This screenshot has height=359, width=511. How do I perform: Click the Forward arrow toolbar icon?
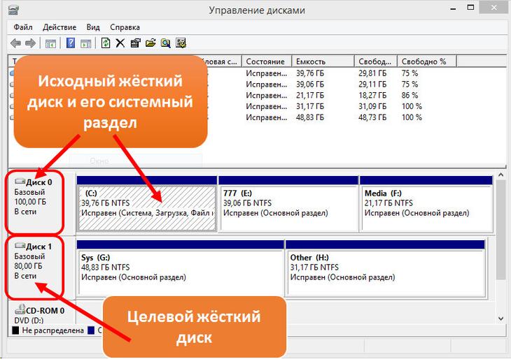point(30,43)
